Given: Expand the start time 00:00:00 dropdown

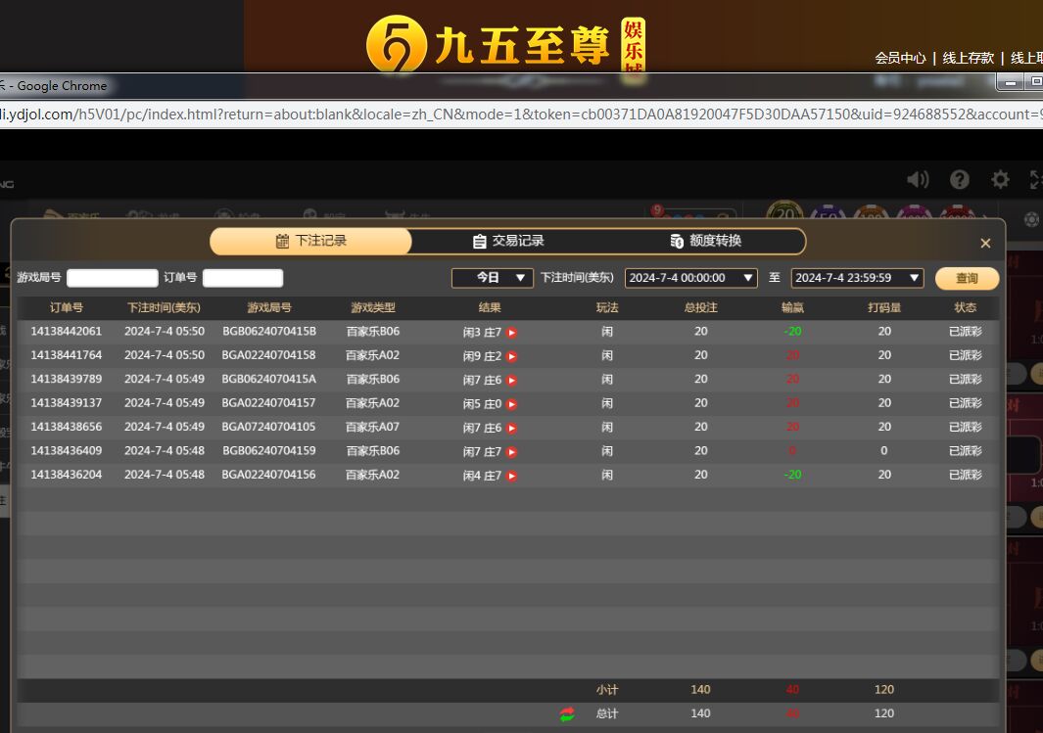Looking at the screenshot, I should [x=690, y=278].
